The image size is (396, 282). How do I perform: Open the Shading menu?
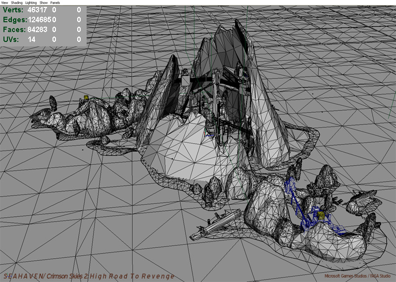pos(17,2)
